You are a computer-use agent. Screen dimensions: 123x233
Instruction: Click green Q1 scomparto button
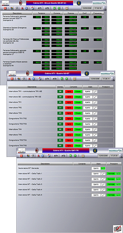[x=60, y=129]
